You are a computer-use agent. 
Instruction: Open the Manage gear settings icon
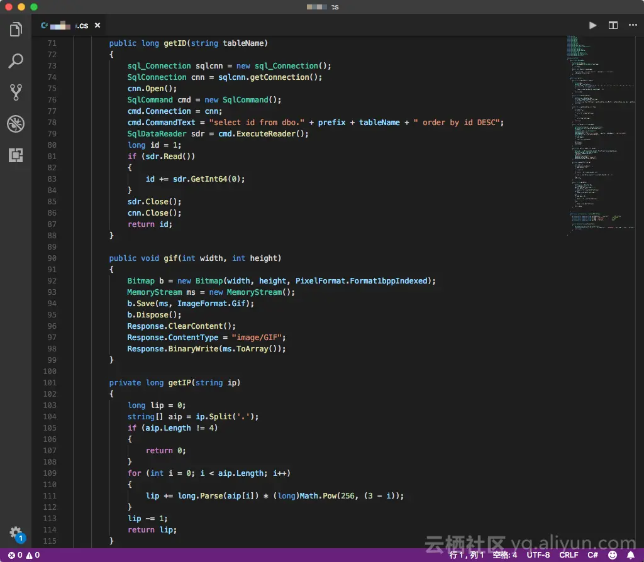(16, 532)
